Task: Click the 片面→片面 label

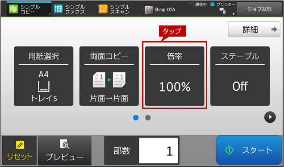Action: coord(109,99)
